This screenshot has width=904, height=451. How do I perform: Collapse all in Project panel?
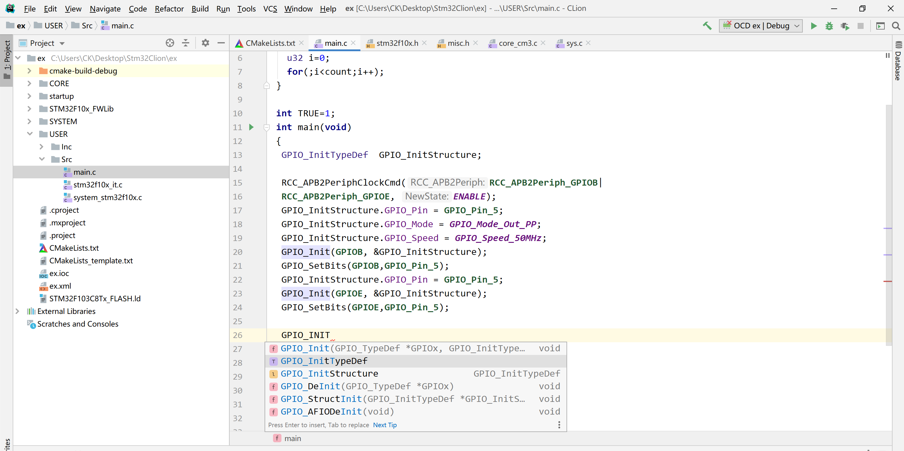click(x=186, y=43)
